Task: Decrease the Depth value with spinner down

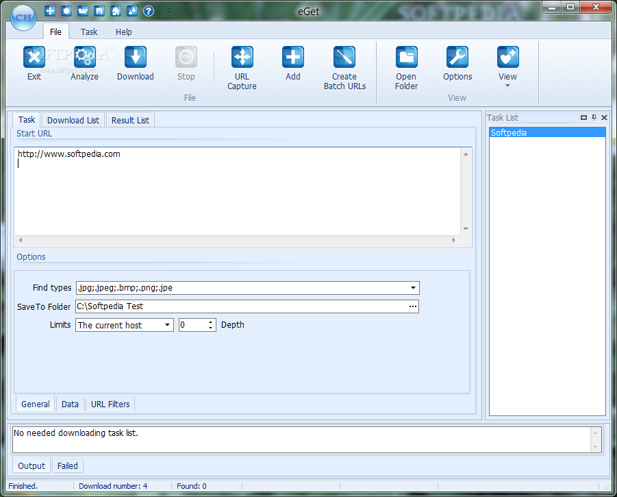Action: click(x=210, y=328)
